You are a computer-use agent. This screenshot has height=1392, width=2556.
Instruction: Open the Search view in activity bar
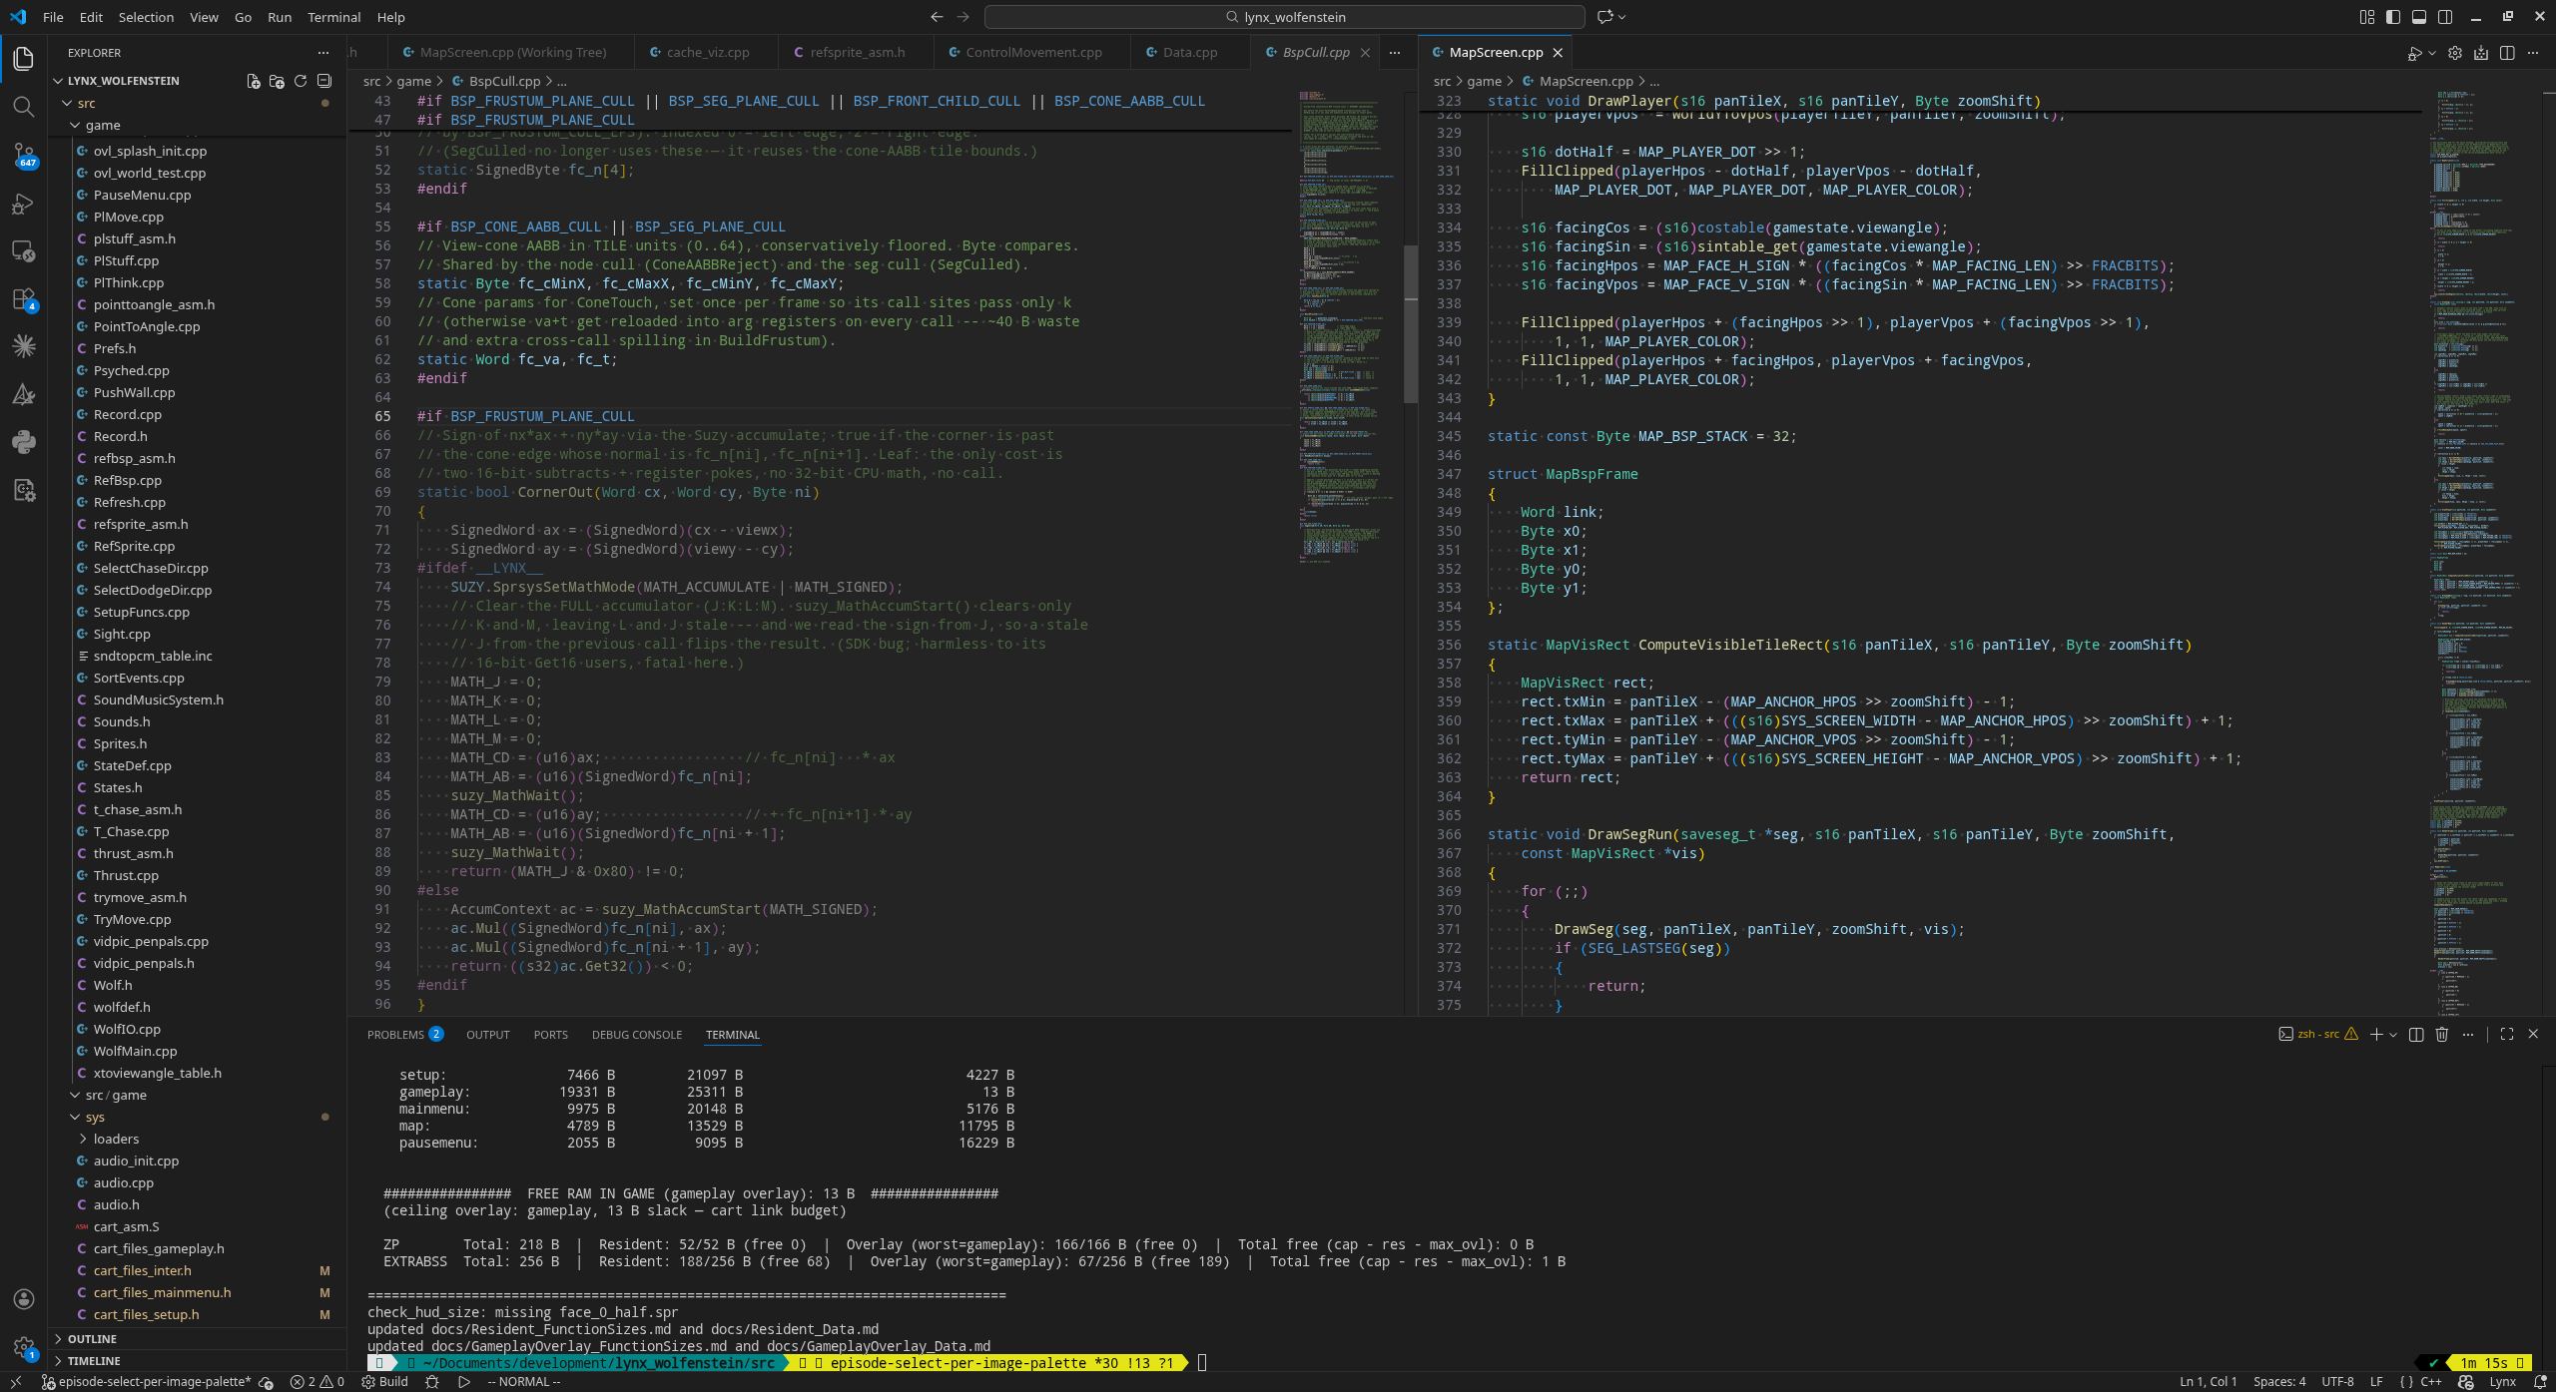(x=24, y=107)
